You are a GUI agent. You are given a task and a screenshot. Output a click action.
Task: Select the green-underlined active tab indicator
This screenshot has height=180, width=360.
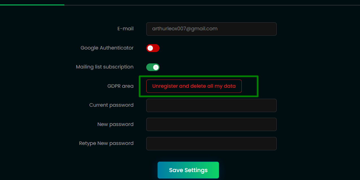point(32,5)
